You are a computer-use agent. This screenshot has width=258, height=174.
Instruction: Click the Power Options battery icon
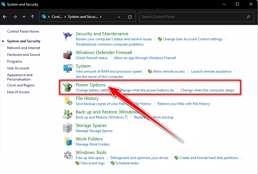(68, 87)
